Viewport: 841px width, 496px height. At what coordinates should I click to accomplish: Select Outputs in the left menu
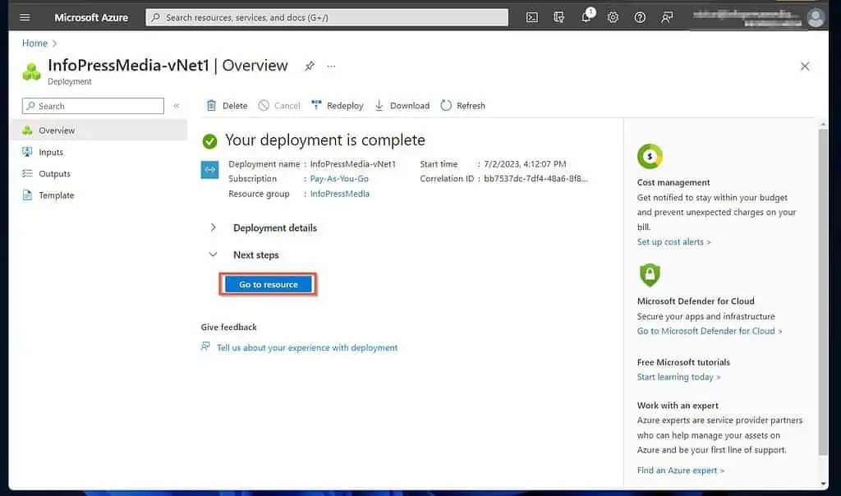55,174
